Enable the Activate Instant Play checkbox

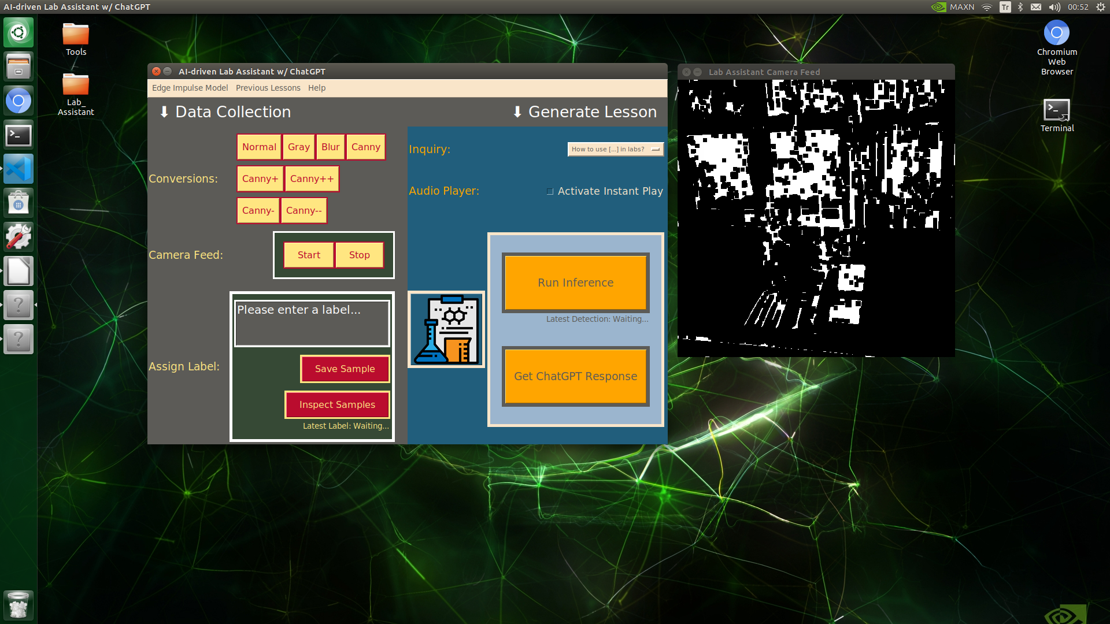tap(550, 191)
